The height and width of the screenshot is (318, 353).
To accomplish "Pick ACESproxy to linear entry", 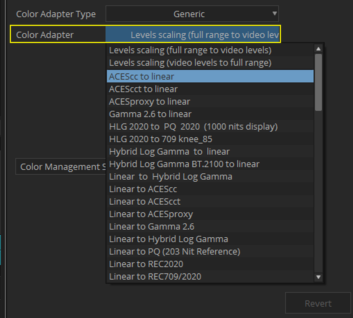I will 210,101.
